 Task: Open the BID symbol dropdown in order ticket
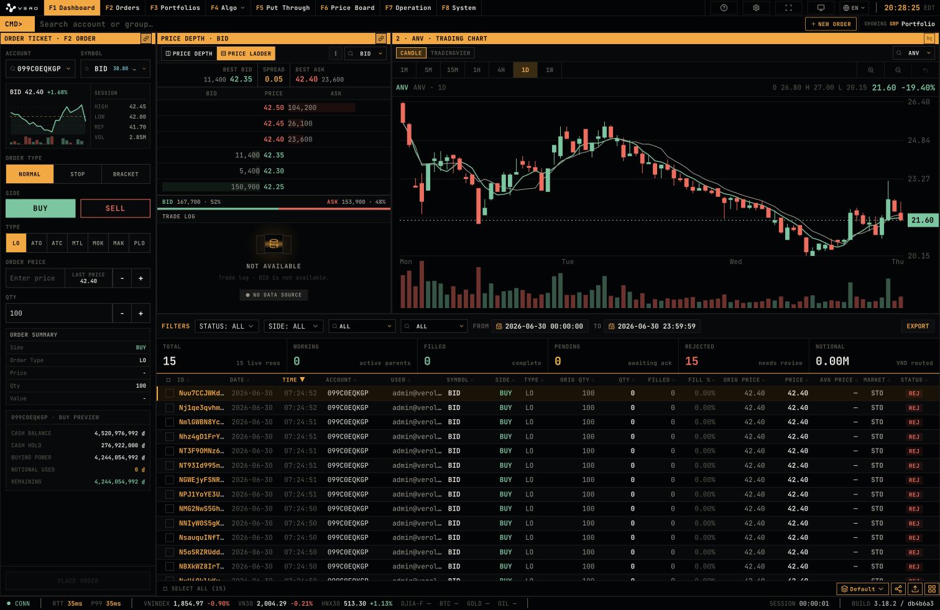[115, 69]
